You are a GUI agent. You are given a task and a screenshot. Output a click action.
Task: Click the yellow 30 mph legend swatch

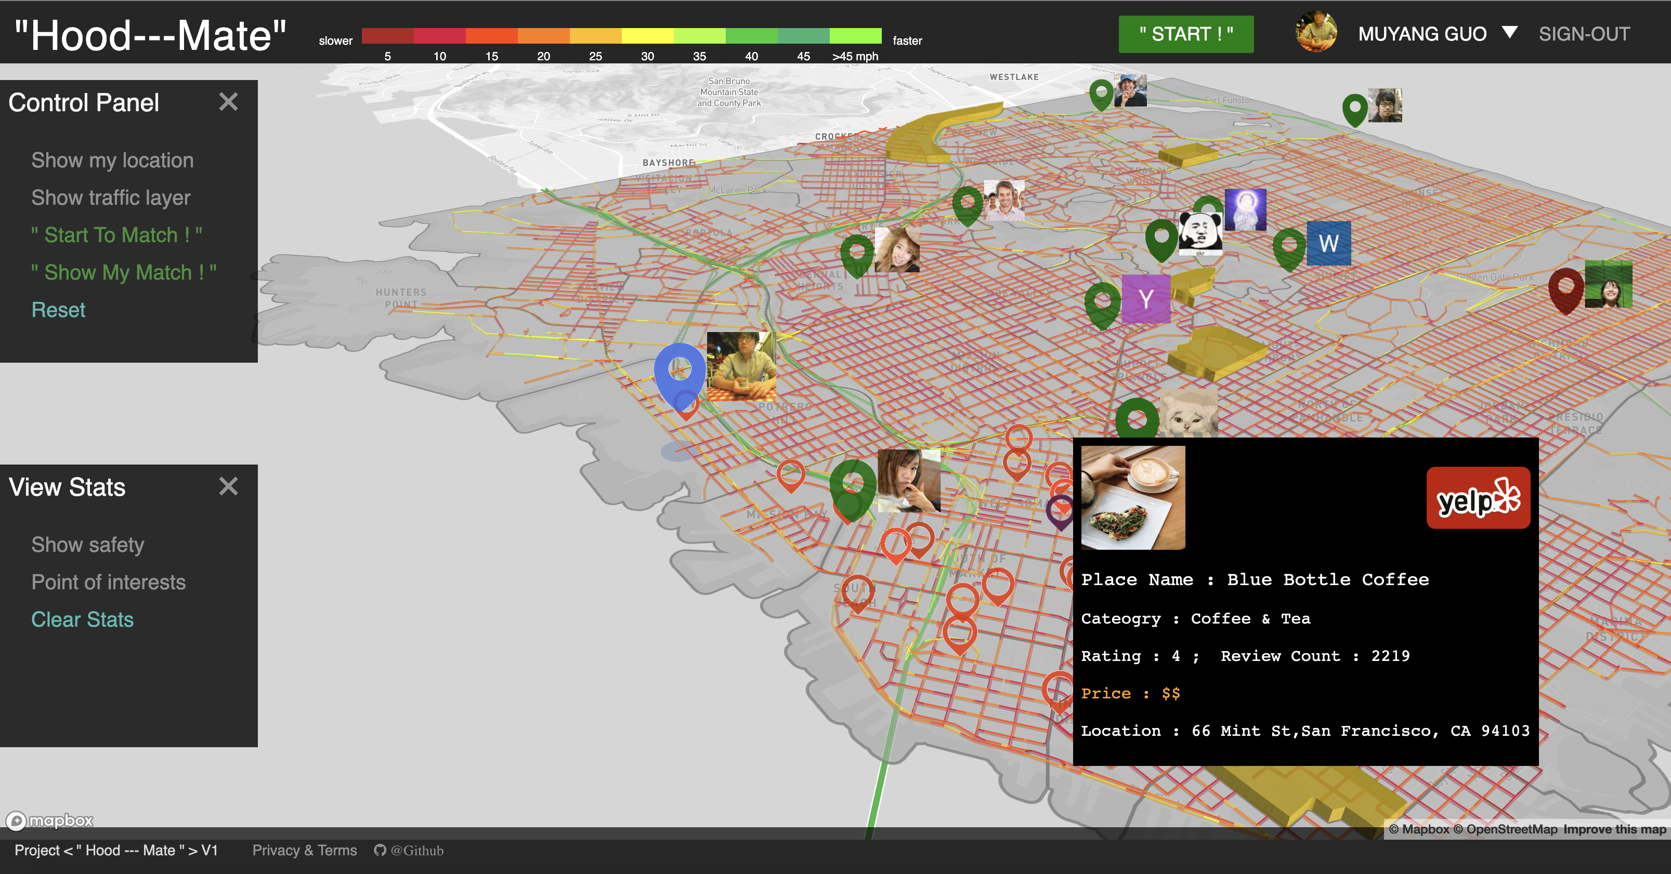click(x=647, y=36)
